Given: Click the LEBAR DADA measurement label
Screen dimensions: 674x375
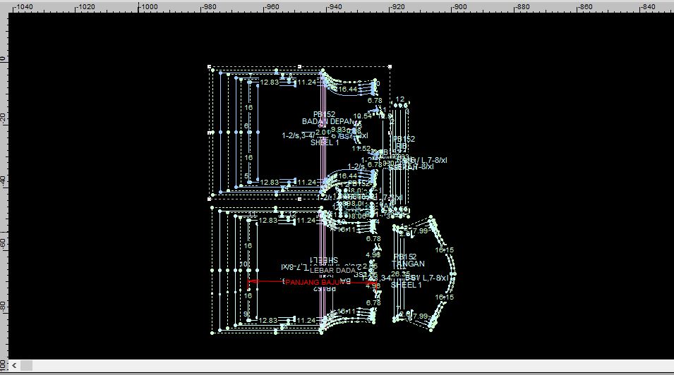Looking at the screenshot, I should coord(332,270).
